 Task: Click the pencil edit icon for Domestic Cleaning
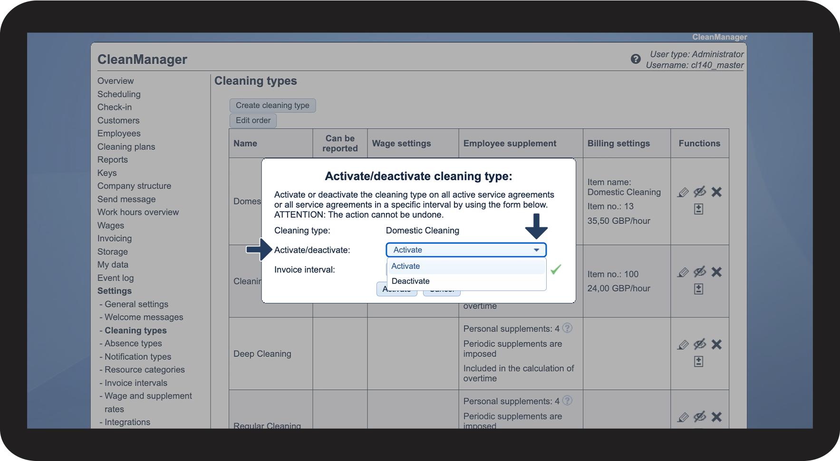click(683, 192)
